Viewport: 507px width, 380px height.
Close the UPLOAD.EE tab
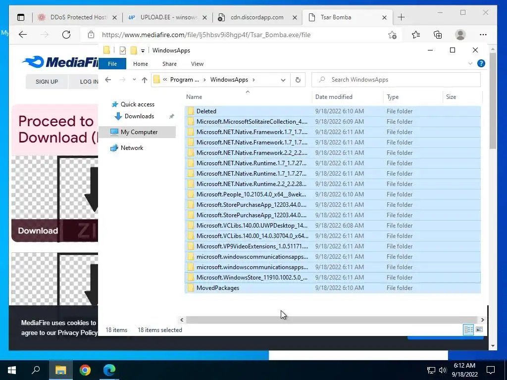204,17
